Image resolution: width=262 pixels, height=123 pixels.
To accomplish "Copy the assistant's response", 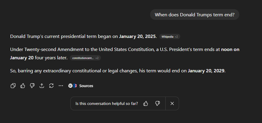I will point(13,86).
